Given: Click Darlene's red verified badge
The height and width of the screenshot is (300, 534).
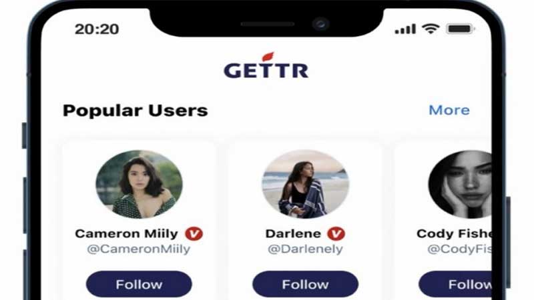Looking at the screenshot, I should point(336,234).
